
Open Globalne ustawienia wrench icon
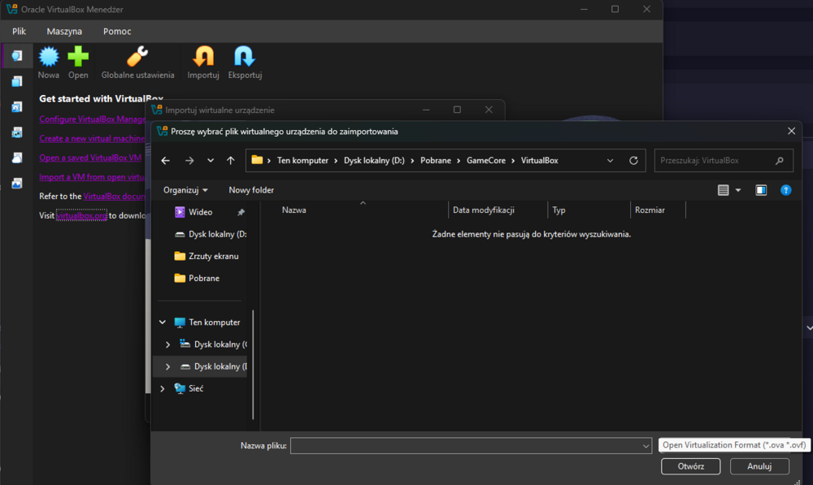[x=137, y=57]
